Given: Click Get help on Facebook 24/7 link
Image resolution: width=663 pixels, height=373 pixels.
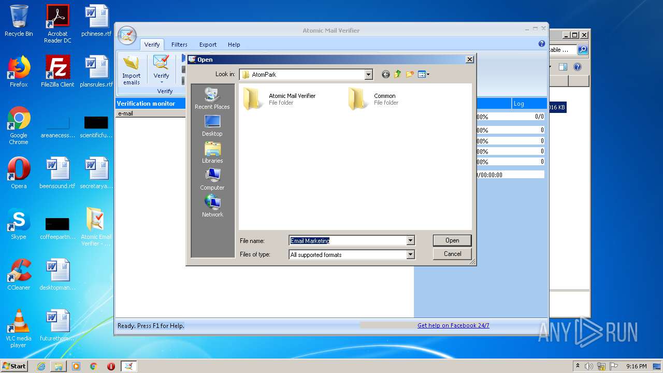Looking at the screenshot, I should [453, 325].
